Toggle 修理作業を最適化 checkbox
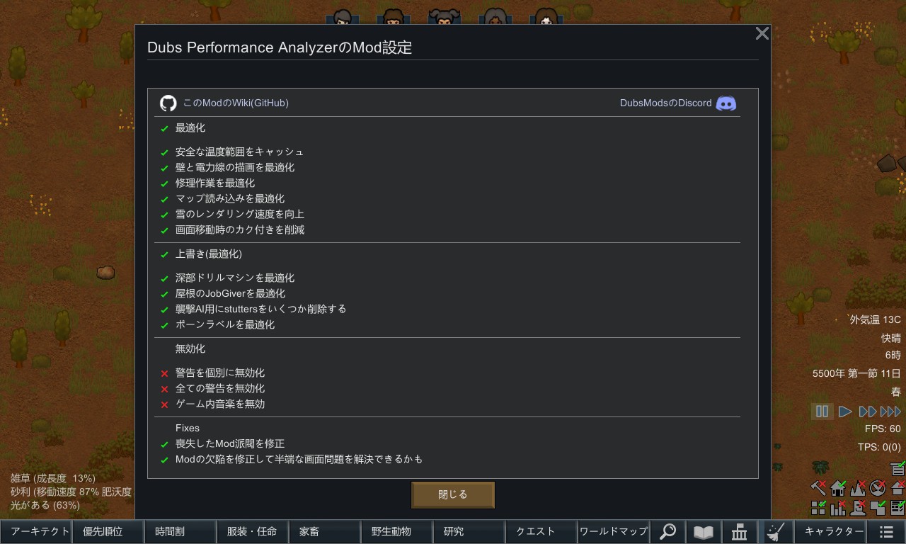This screenshot has height=544, width=906. click(x=164, y=184)
